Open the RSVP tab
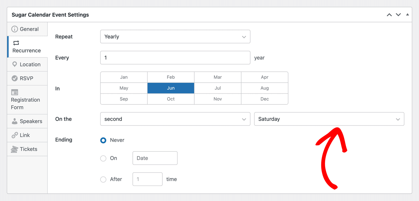 (x=27, y=78)
